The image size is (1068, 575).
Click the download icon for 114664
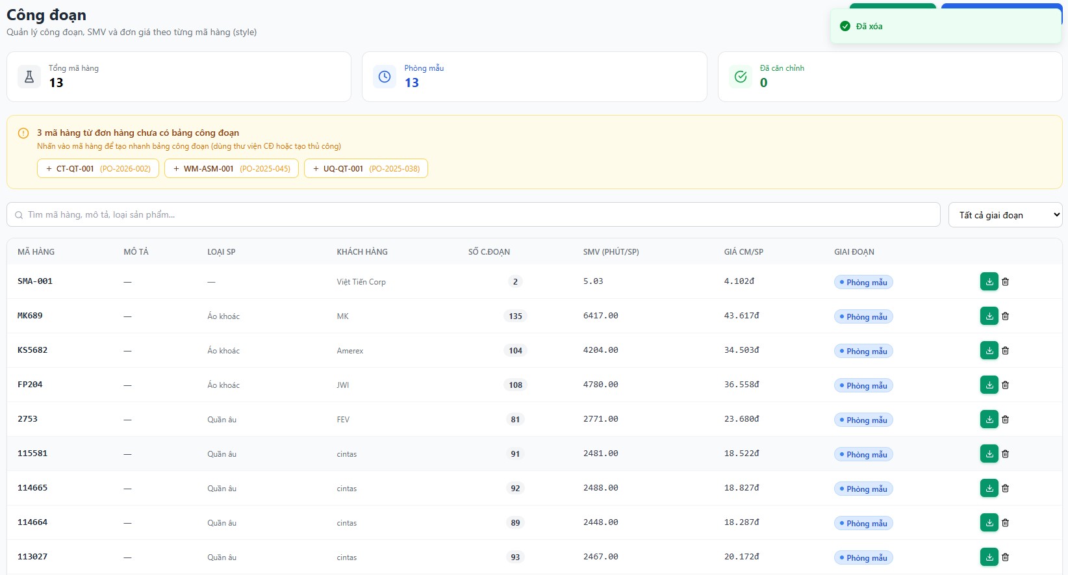click(x=989, y=522)
